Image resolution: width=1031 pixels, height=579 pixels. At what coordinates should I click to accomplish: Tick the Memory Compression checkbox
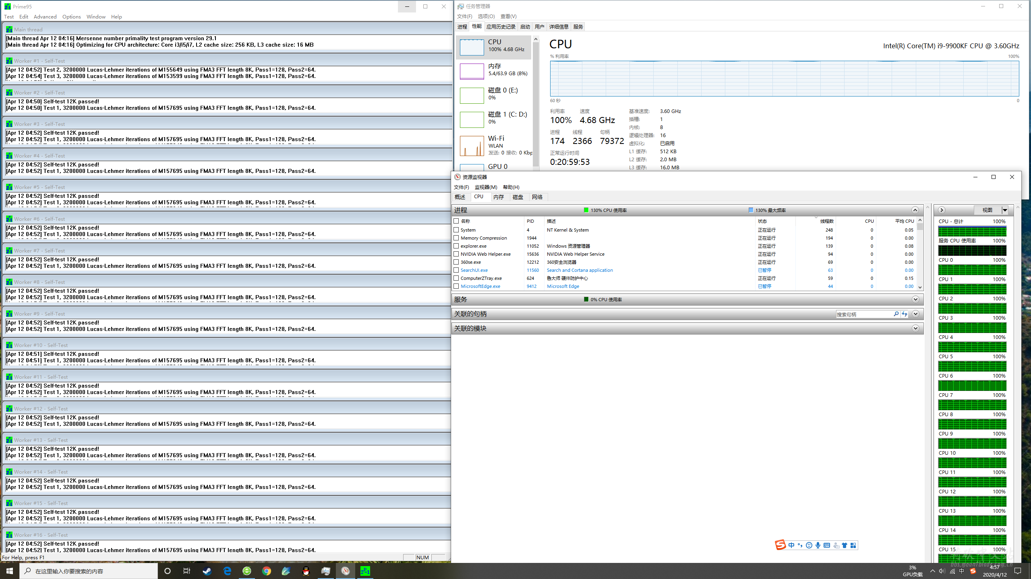point(456,238)
